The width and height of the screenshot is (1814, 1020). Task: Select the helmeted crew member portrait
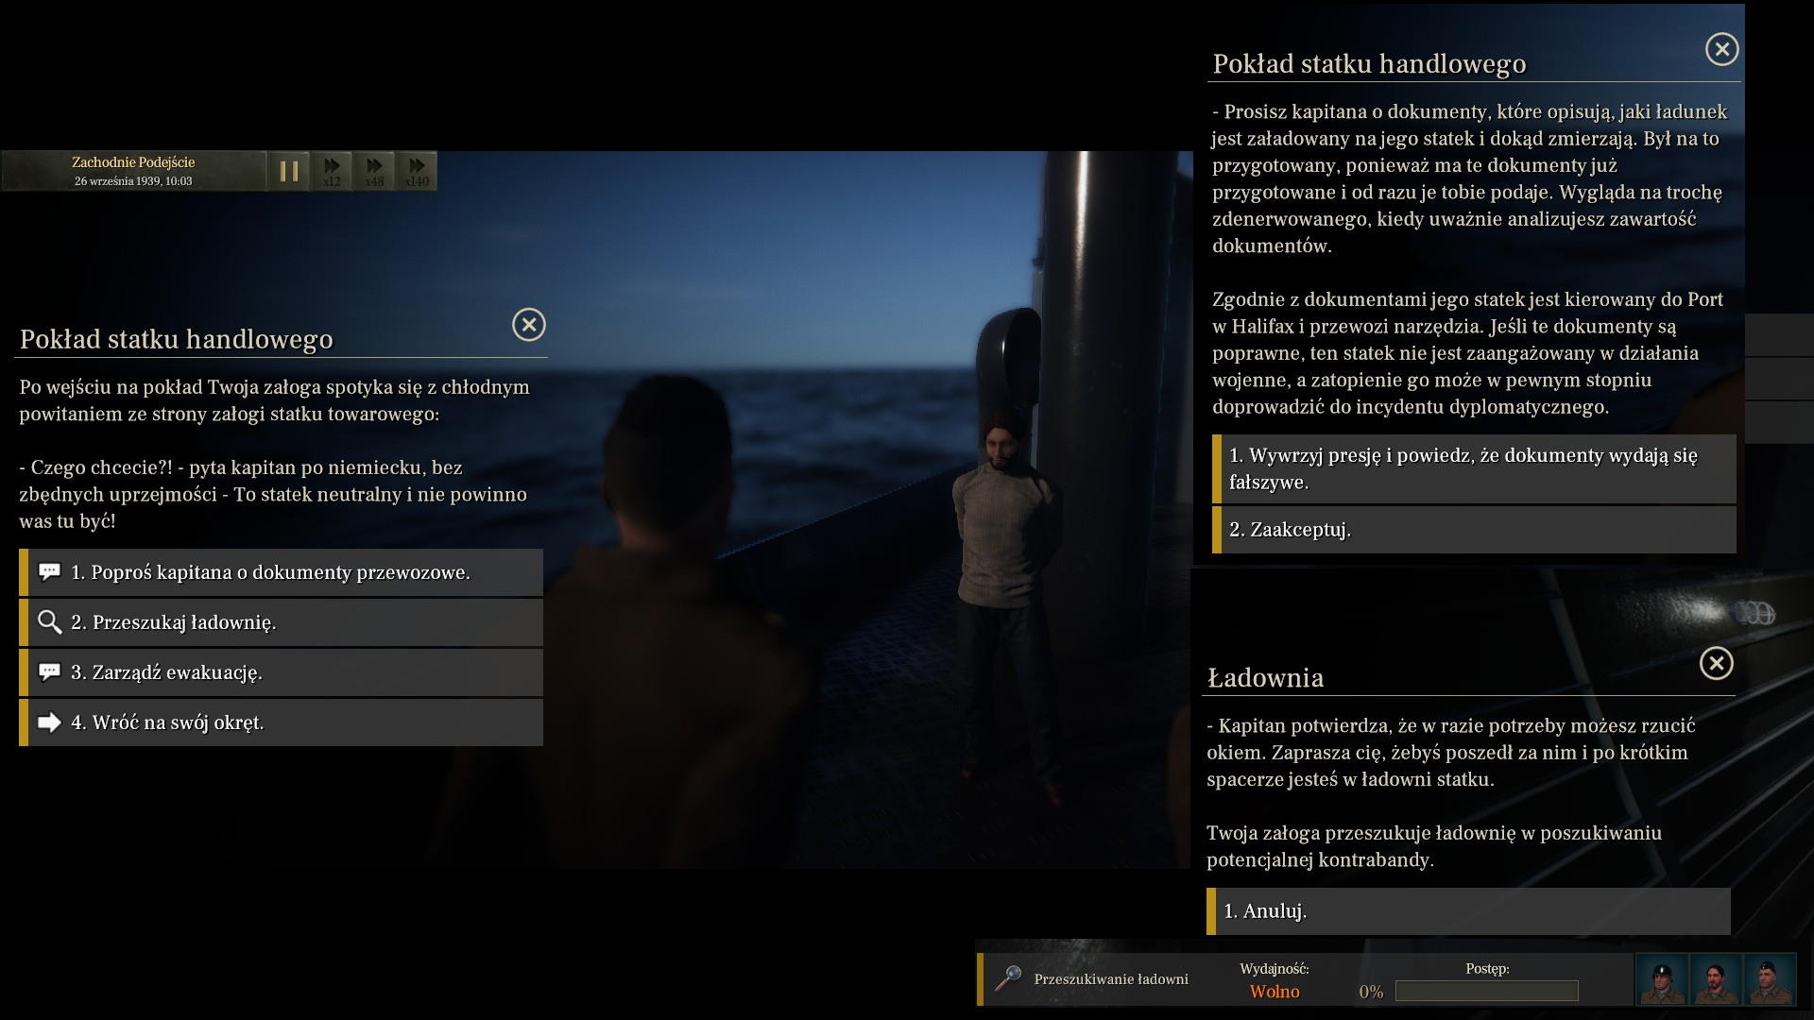(x=1662, y=980)
